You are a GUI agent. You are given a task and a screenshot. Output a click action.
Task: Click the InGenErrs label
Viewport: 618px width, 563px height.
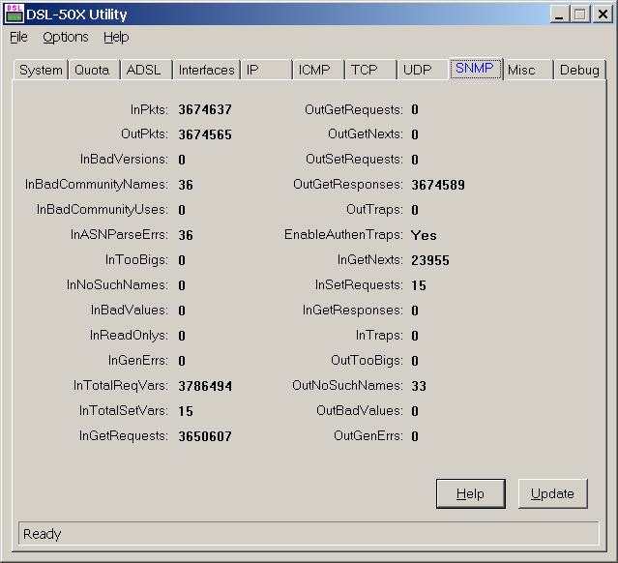pyautogui.click(x=138, y=361)
